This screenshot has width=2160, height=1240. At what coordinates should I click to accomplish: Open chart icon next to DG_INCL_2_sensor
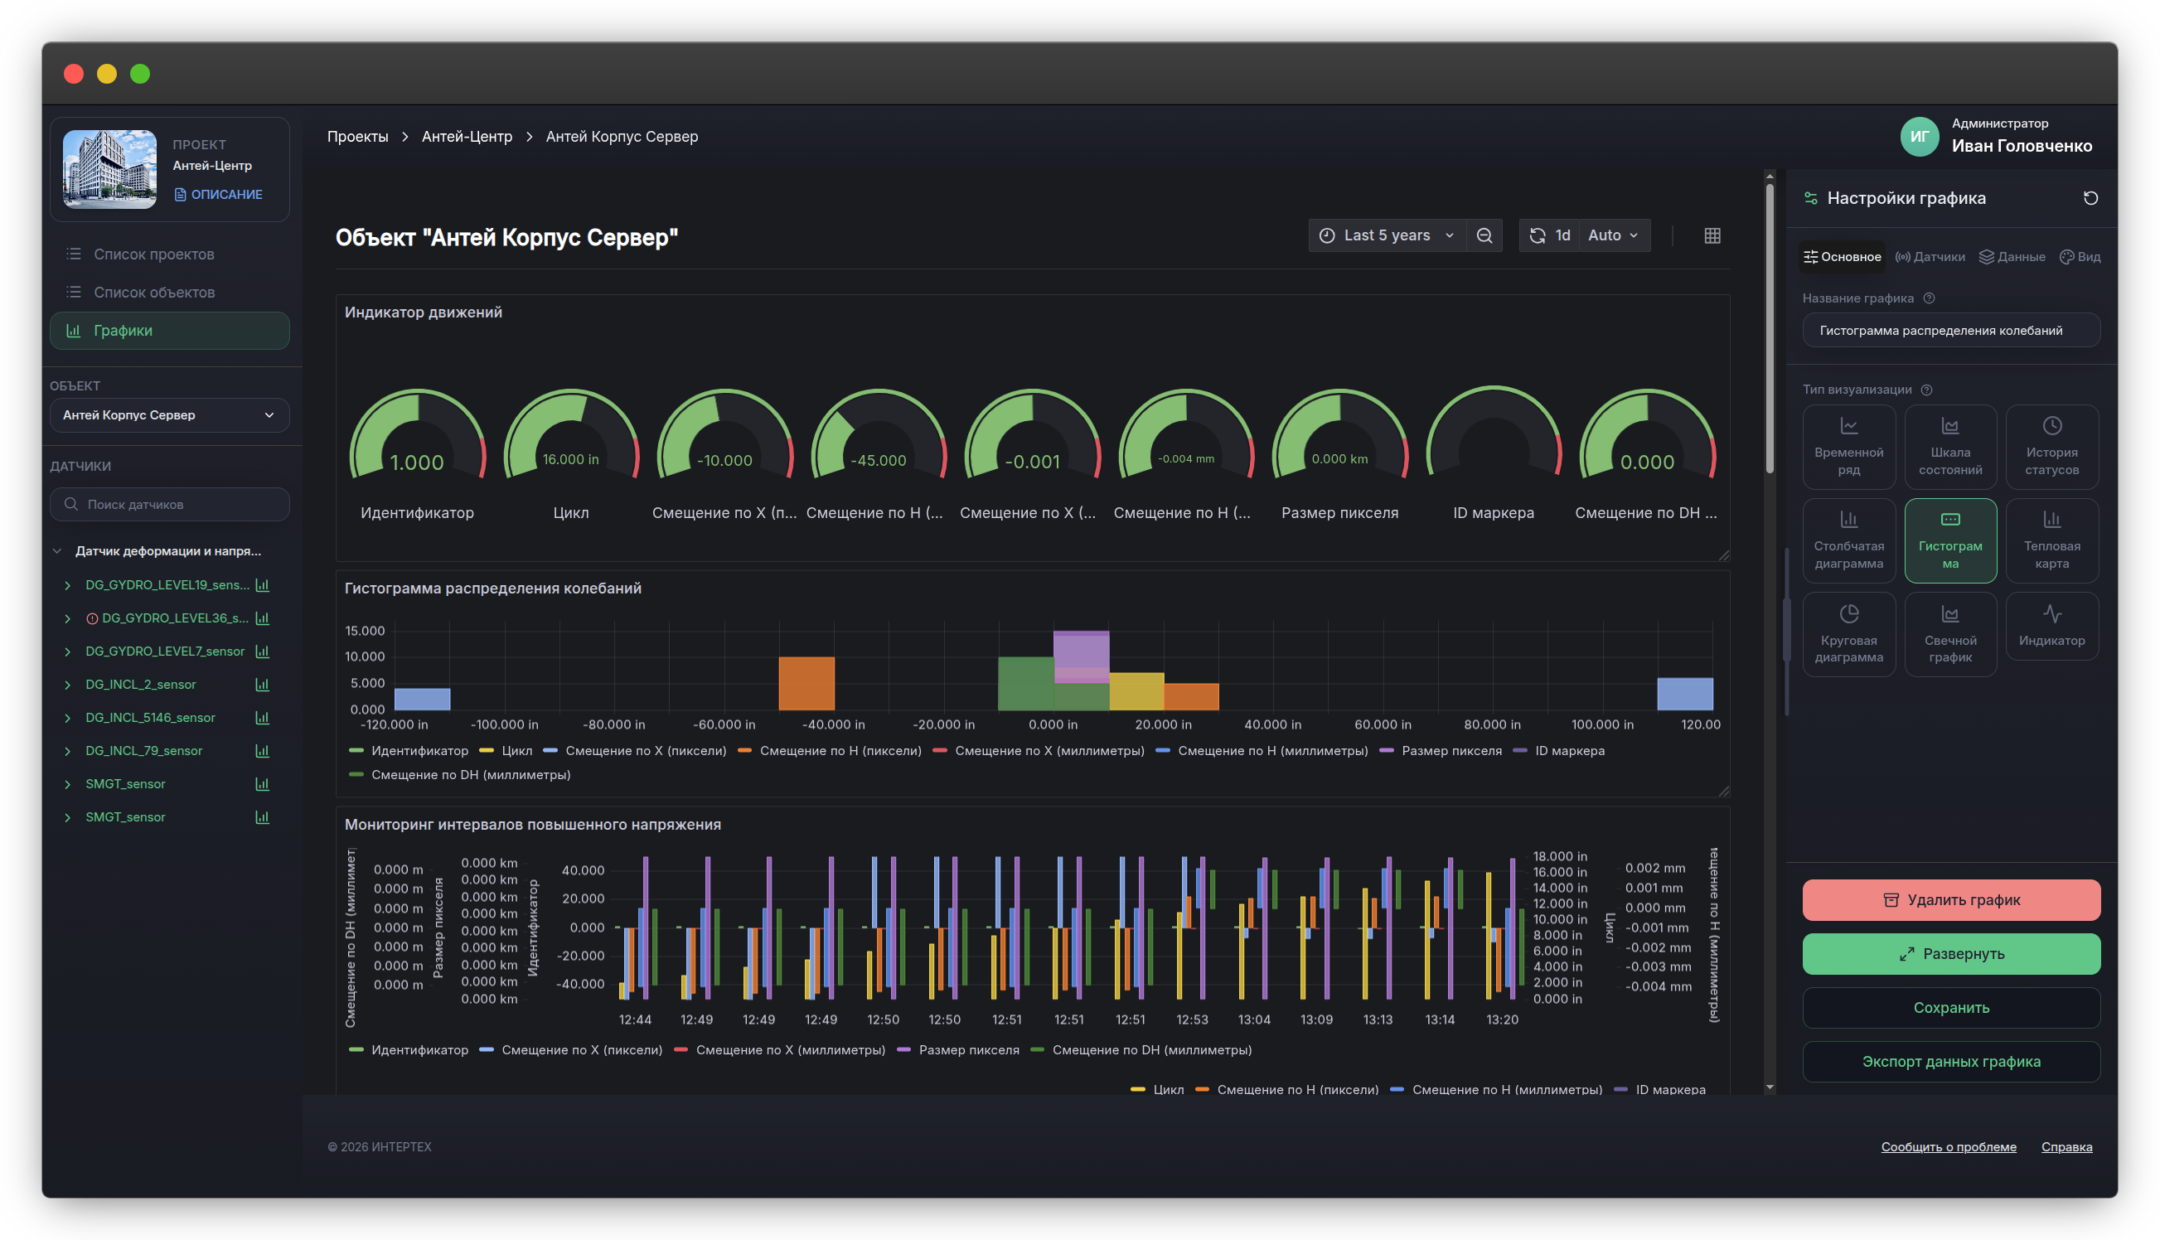click(x=262, y=685)
